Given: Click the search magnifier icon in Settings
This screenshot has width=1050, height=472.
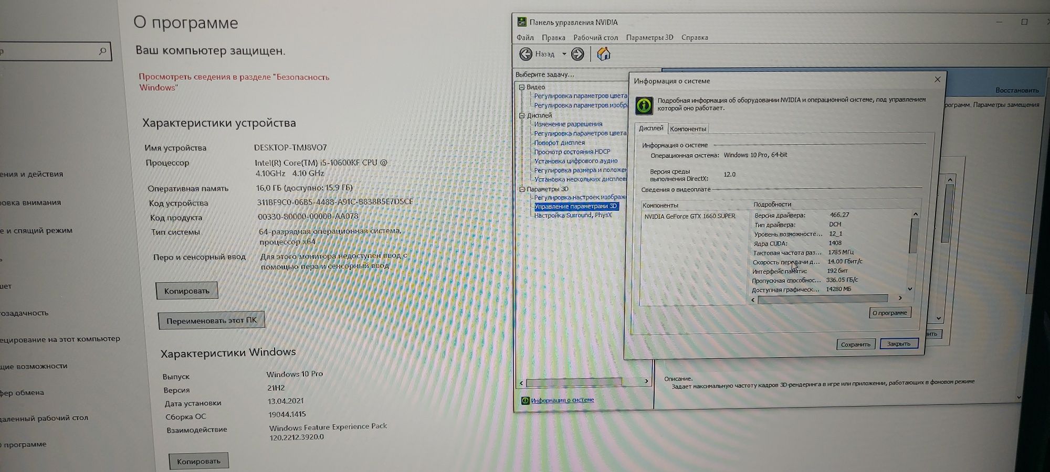Looking at the screenshot, I should pos(102,51).
